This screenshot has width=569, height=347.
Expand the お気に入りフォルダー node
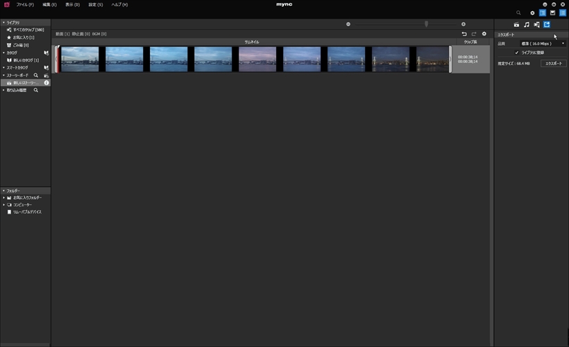(x=4, y=198)
